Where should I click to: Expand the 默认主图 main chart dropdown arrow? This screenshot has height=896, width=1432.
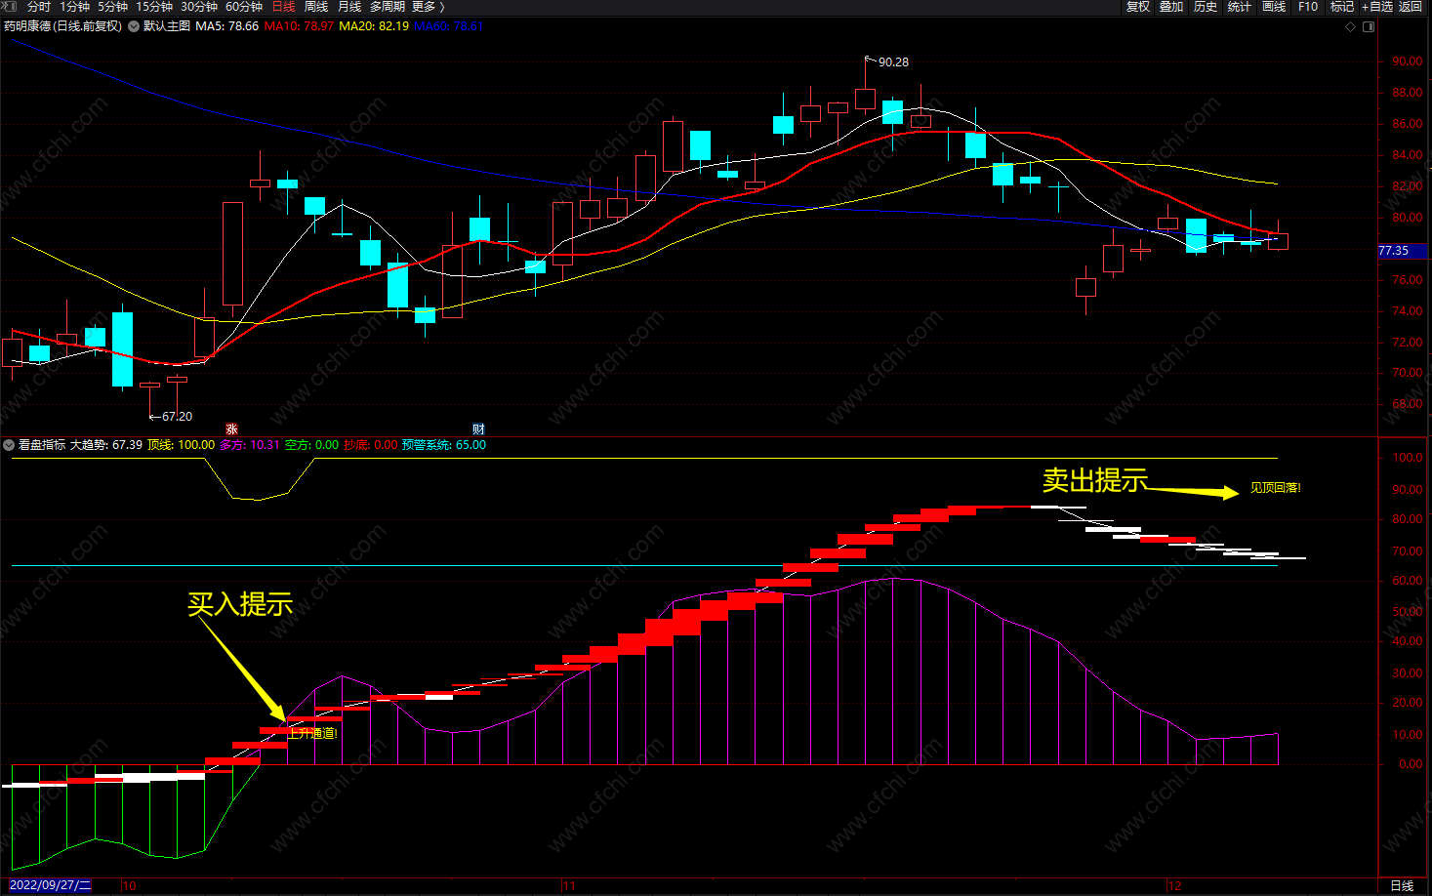134,26
